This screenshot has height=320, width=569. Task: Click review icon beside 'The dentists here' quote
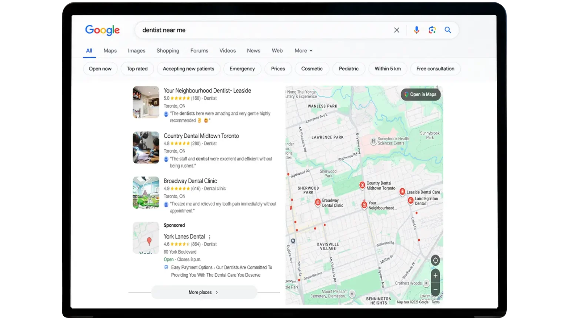click(x=166, y=114)
